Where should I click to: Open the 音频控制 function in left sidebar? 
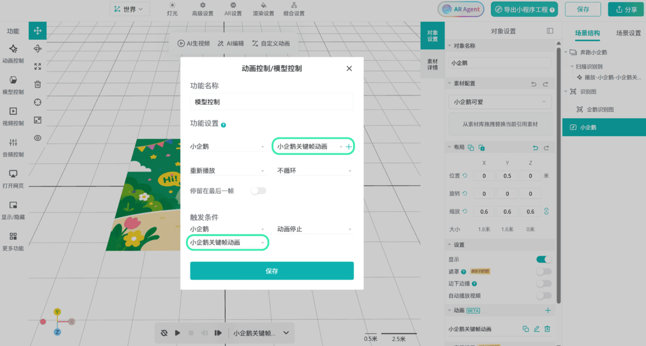[x=13, y=147]
